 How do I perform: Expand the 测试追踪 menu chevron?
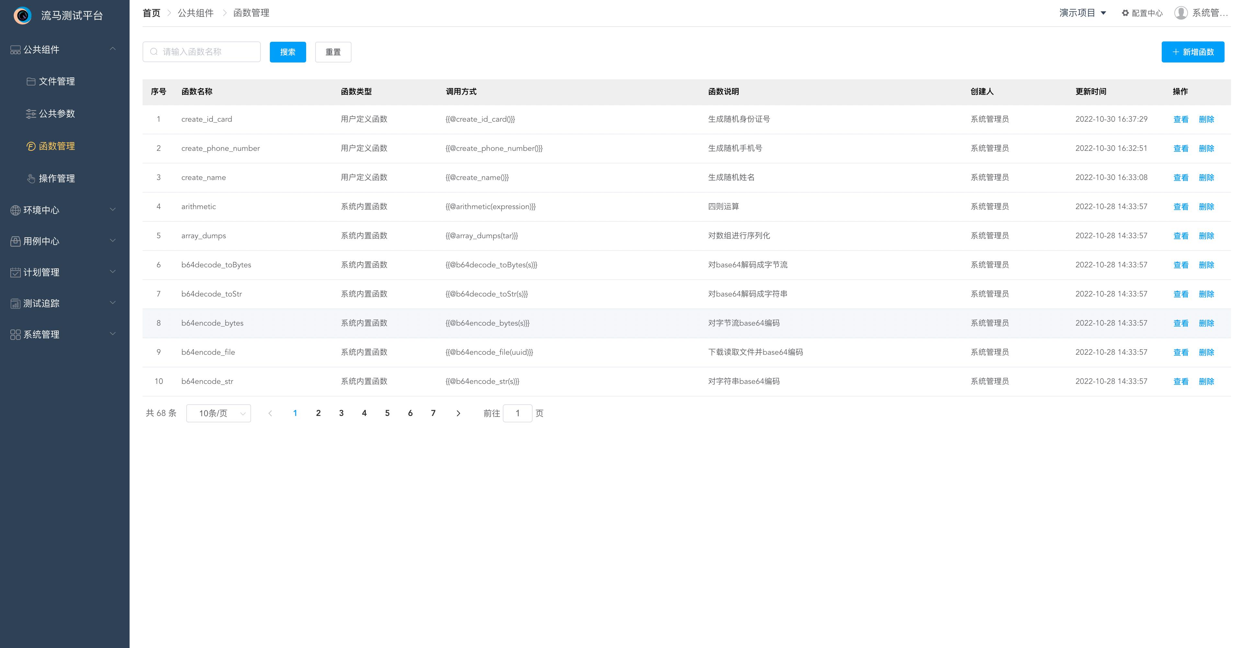point(112,303)
